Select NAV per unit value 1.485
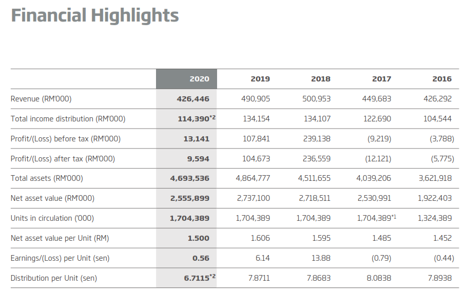This screenshot has width=467, height=293. (381, 238)
